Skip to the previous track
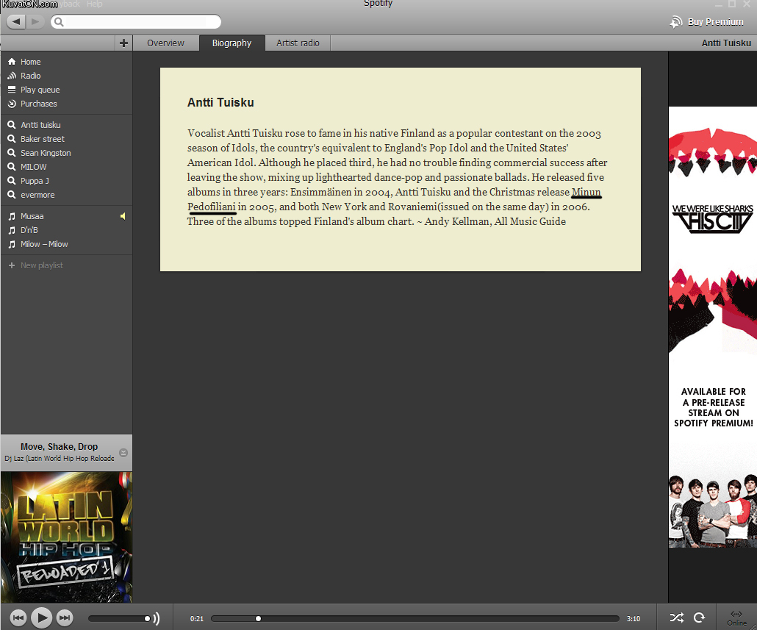Viewport: 757px width, 630px height. coord(19,618)
